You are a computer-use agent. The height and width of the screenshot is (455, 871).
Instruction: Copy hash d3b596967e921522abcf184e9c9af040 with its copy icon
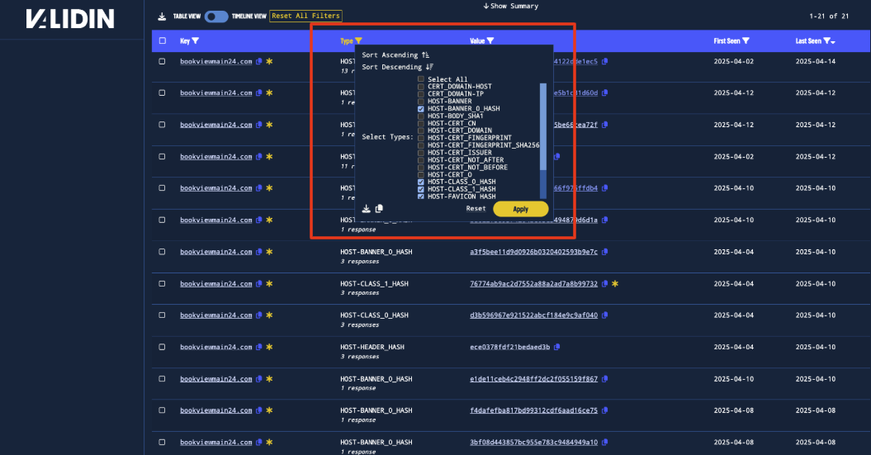point(605,315)
